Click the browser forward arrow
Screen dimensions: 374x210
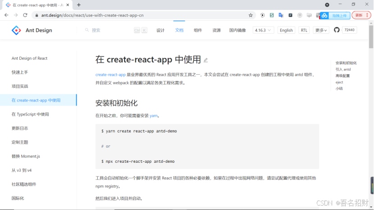pos(16,15)
